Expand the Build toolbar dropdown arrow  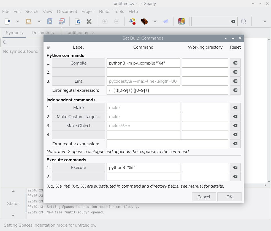[x=155, y=21]
